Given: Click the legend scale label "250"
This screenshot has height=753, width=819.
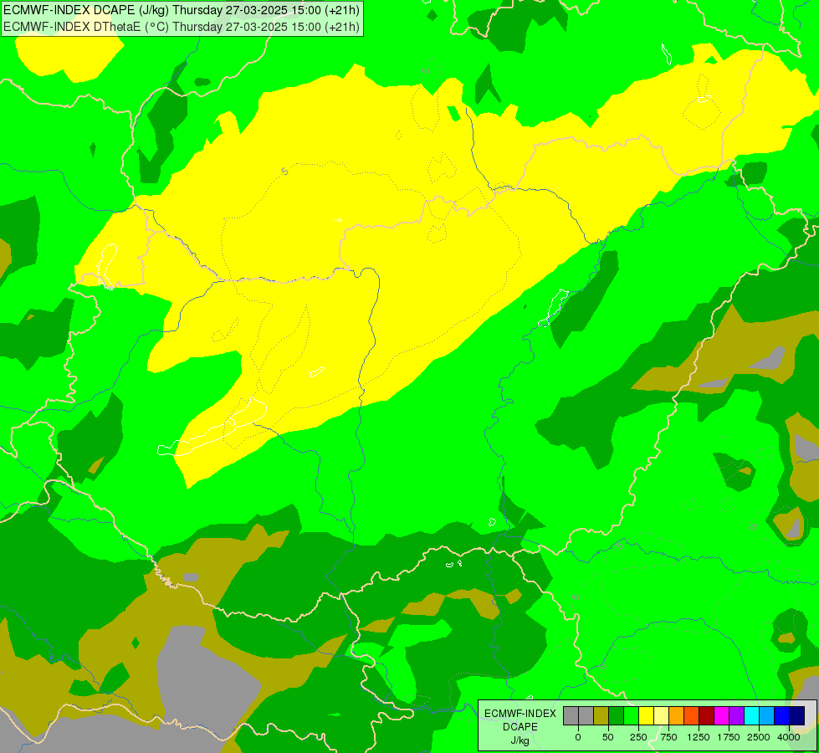Looking at the screenshot, I should click(x=638, y=737).
